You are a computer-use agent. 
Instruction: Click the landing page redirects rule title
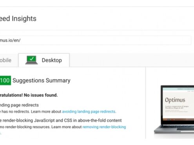[19, 105]
